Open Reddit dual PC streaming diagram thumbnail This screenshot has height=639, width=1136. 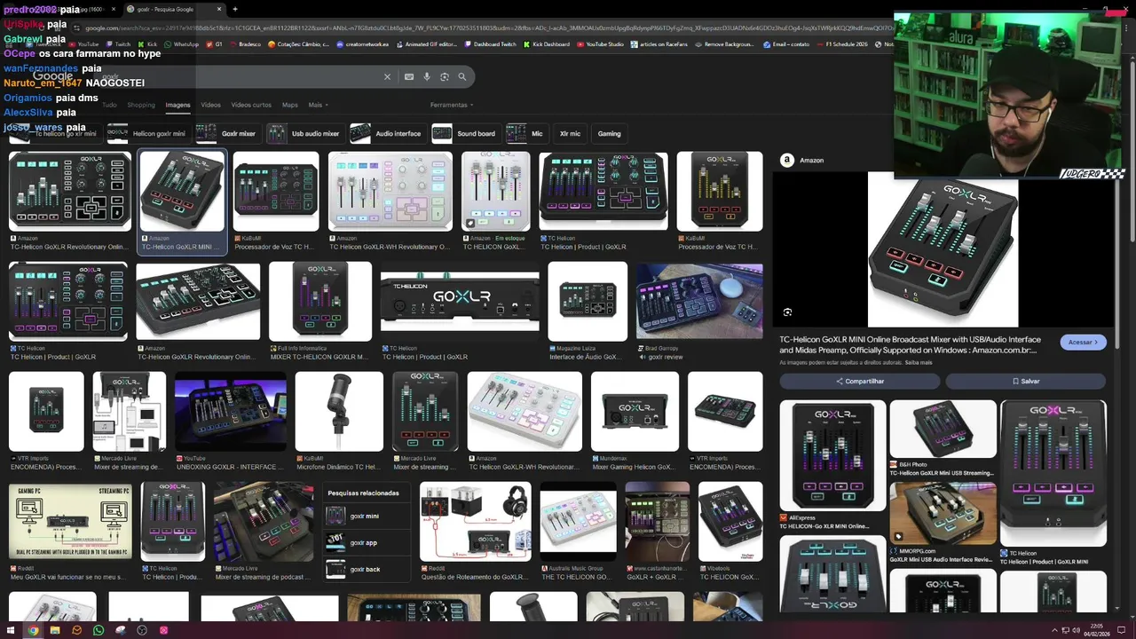coord(70,522)
